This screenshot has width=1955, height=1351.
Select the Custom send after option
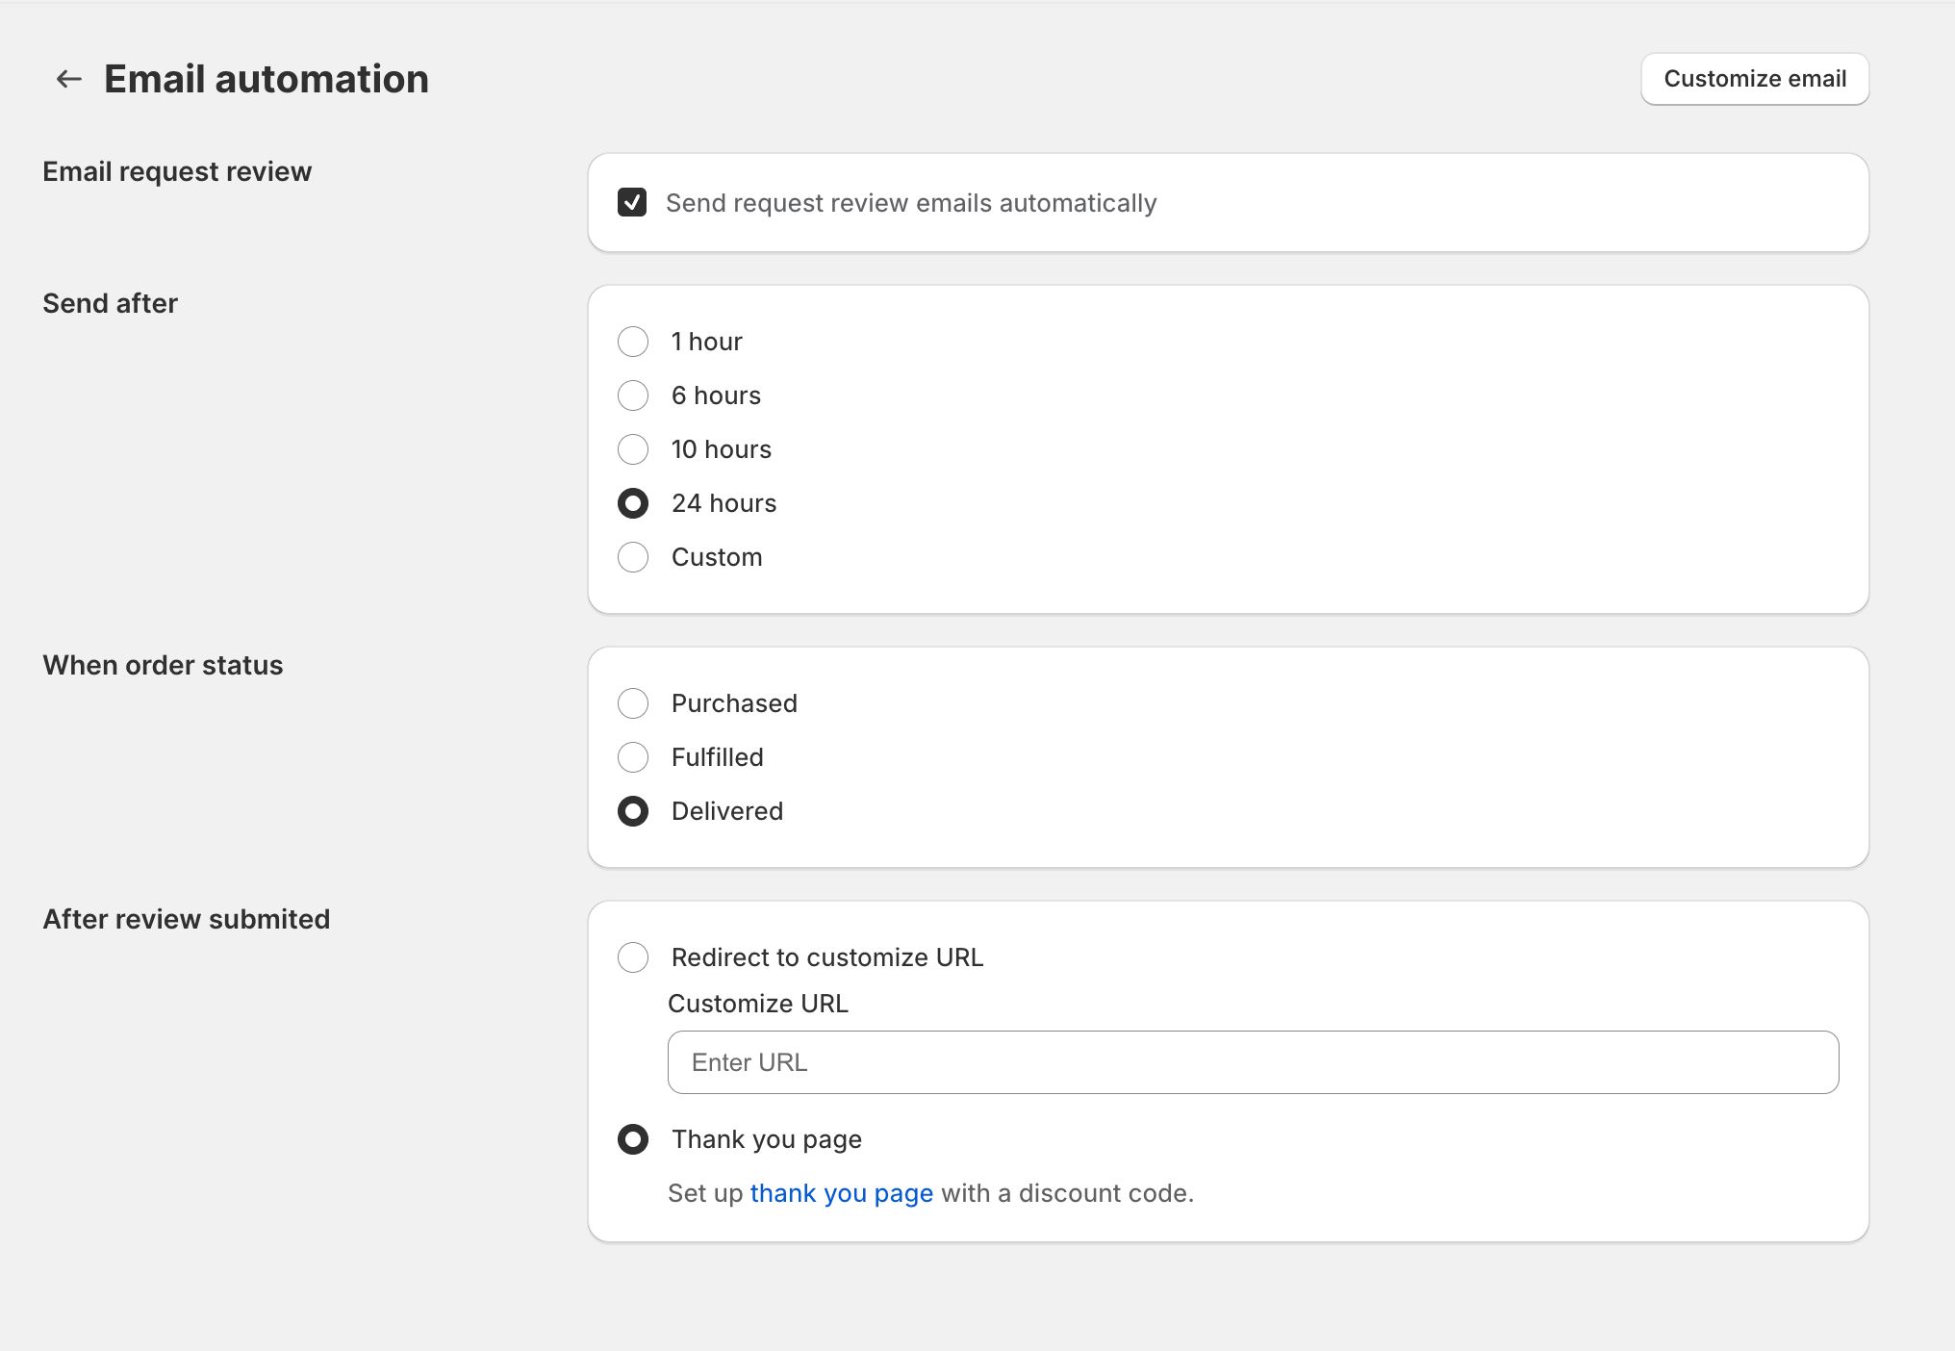tap(633, 557)
